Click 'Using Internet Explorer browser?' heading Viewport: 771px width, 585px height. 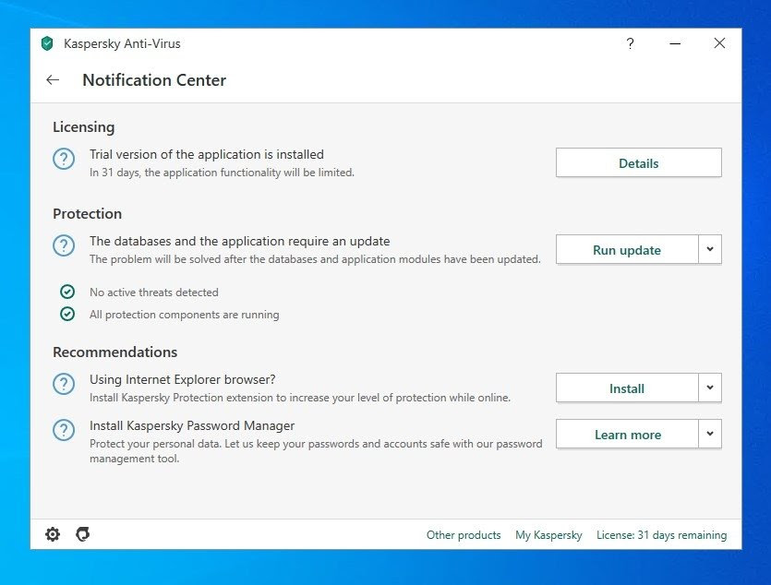(183, 379)
